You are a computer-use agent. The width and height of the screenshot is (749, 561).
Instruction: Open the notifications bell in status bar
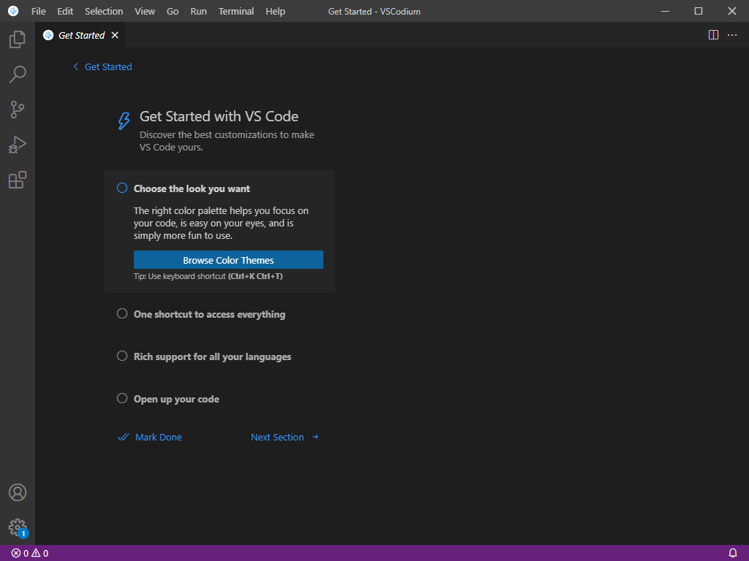point(733,554)
